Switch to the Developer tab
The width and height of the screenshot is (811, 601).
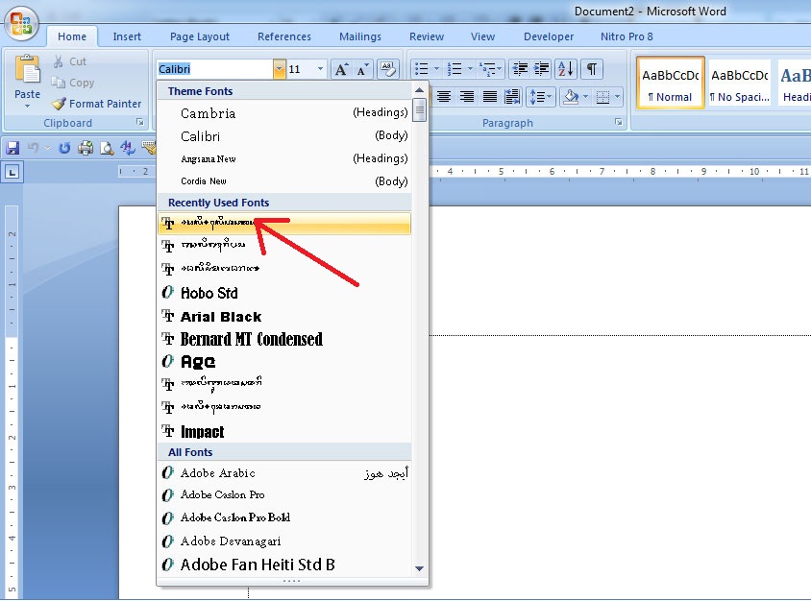tap(549, 36)
